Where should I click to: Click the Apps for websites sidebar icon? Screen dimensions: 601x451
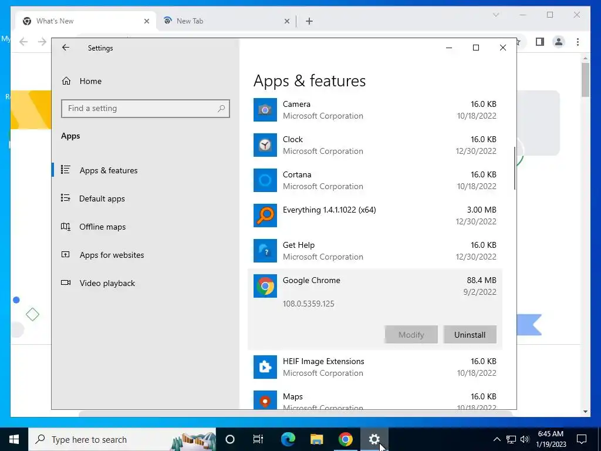pos(66,254)
